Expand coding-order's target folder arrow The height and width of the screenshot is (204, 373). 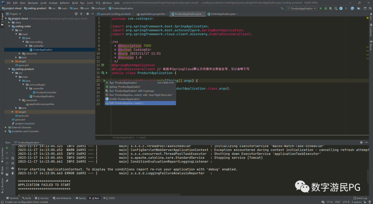click(x=13, y=61)
